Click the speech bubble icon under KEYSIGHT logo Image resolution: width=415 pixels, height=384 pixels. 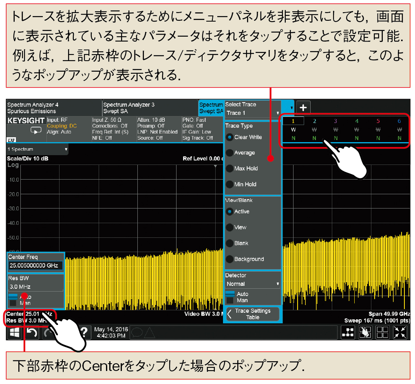36,130
